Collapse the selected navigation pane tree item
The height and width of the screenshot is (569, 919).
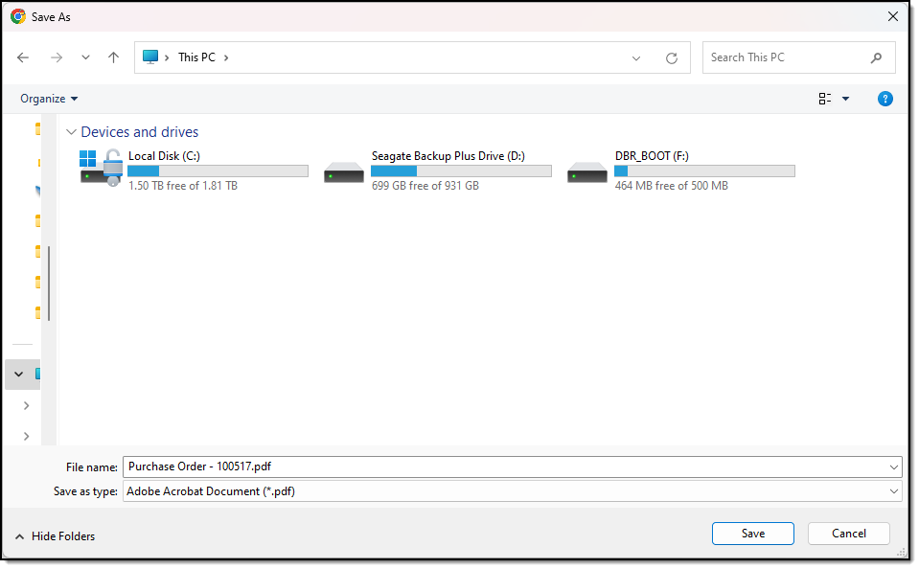tap(19, 374)
